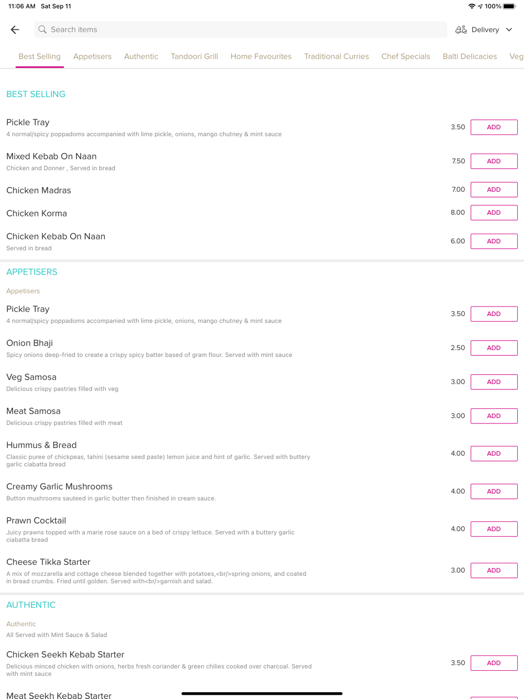Click the Search items field

[241, 30]
